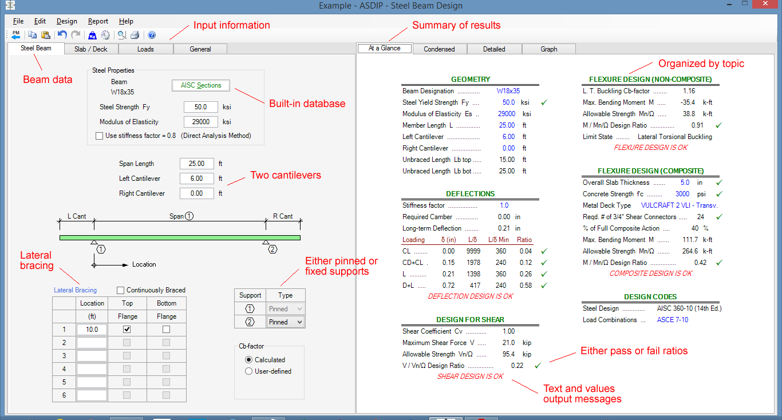Viewport: 782px width, 420px height.
Task: Select the At a Glance tab
Action: [385, 48]
